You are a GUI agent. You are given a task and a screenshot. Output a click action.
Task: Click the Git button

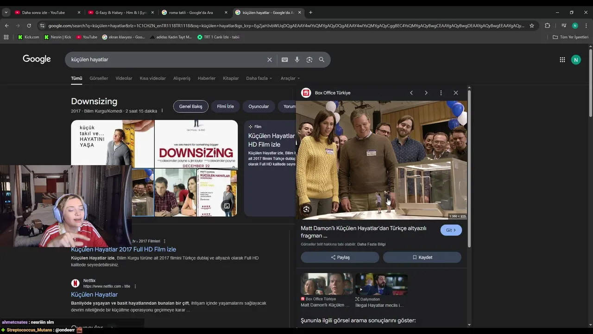(451, 230)
